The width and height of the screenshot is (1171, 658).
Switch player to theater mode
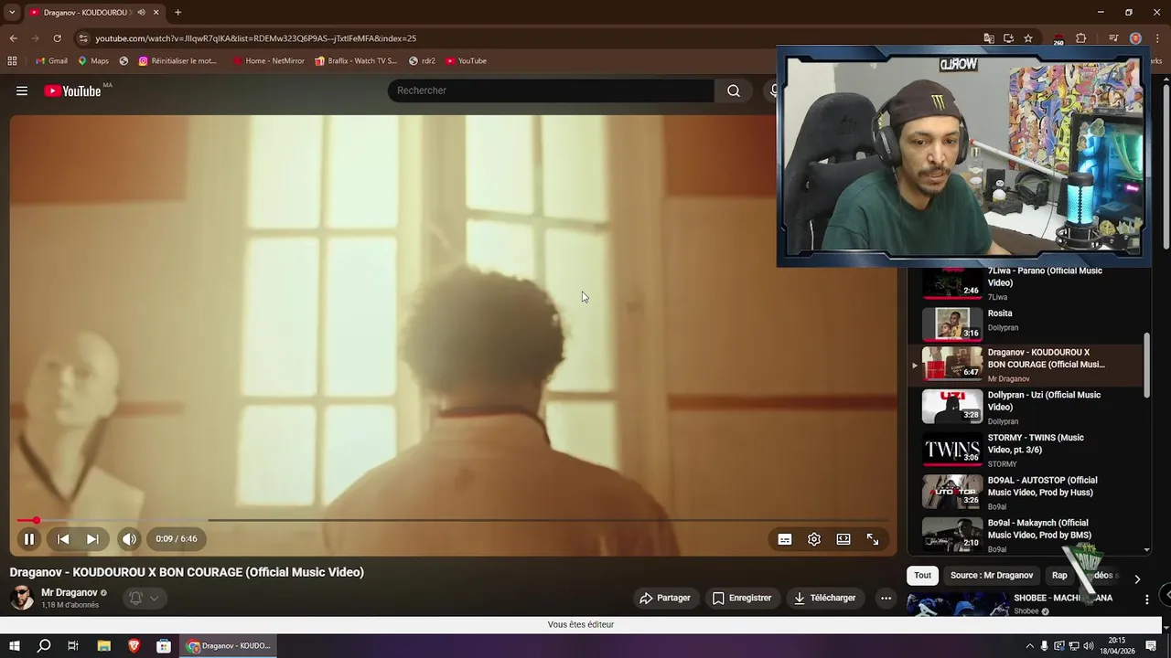pyautogui.click(x=843, y=539)
